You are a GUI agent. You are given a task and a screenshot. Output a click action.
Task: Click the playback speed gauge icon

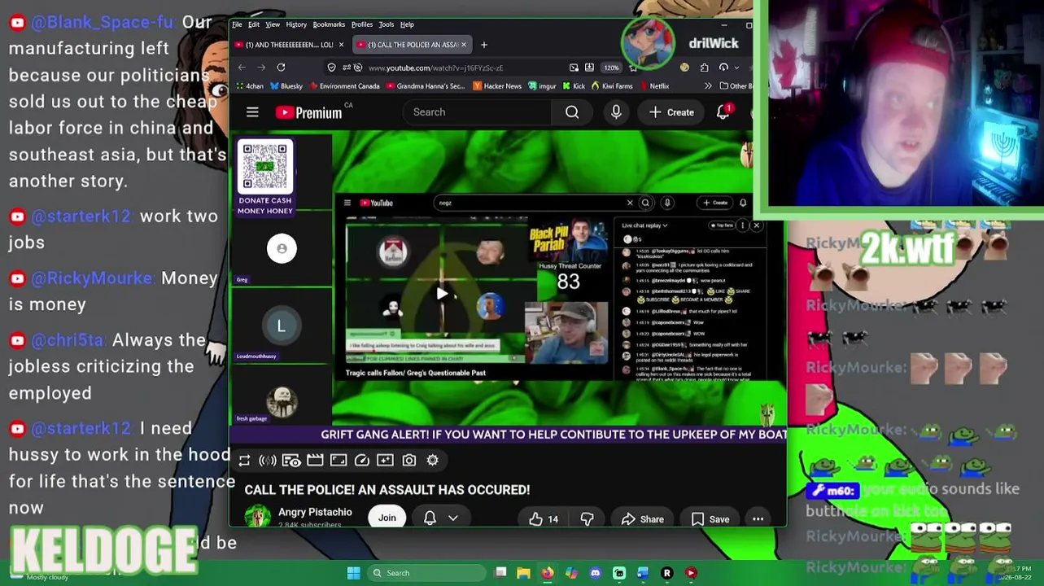coord(362,461)
